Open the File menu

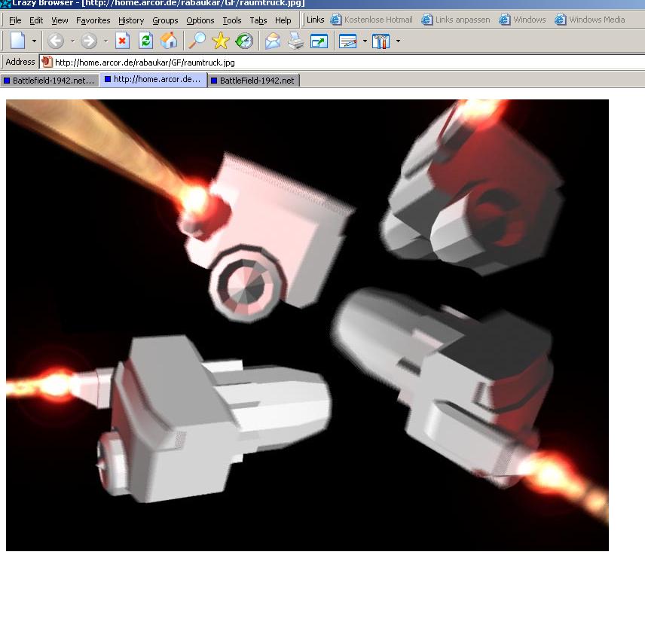(x=15, y=20)
